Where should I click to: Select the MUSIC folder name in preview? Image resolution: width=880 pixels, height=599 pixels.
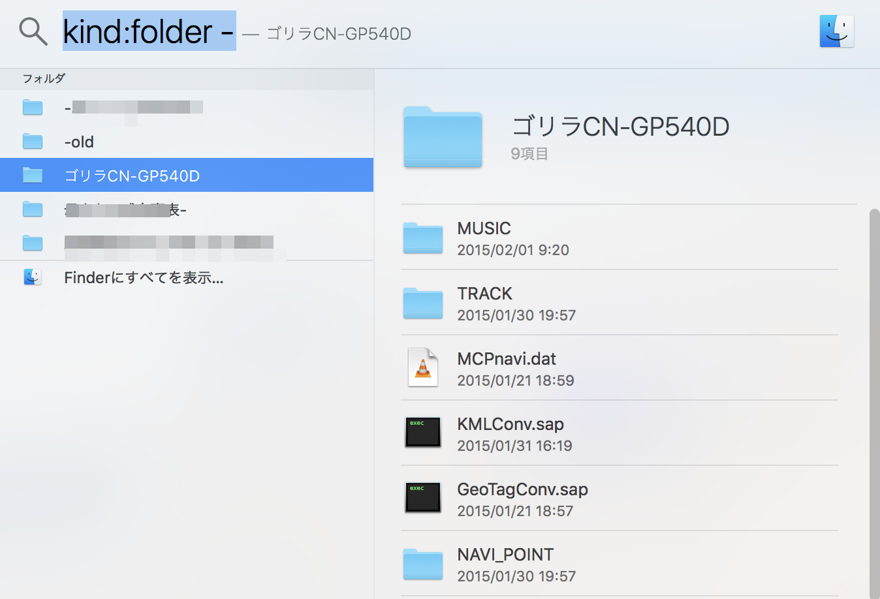[484, 228]
